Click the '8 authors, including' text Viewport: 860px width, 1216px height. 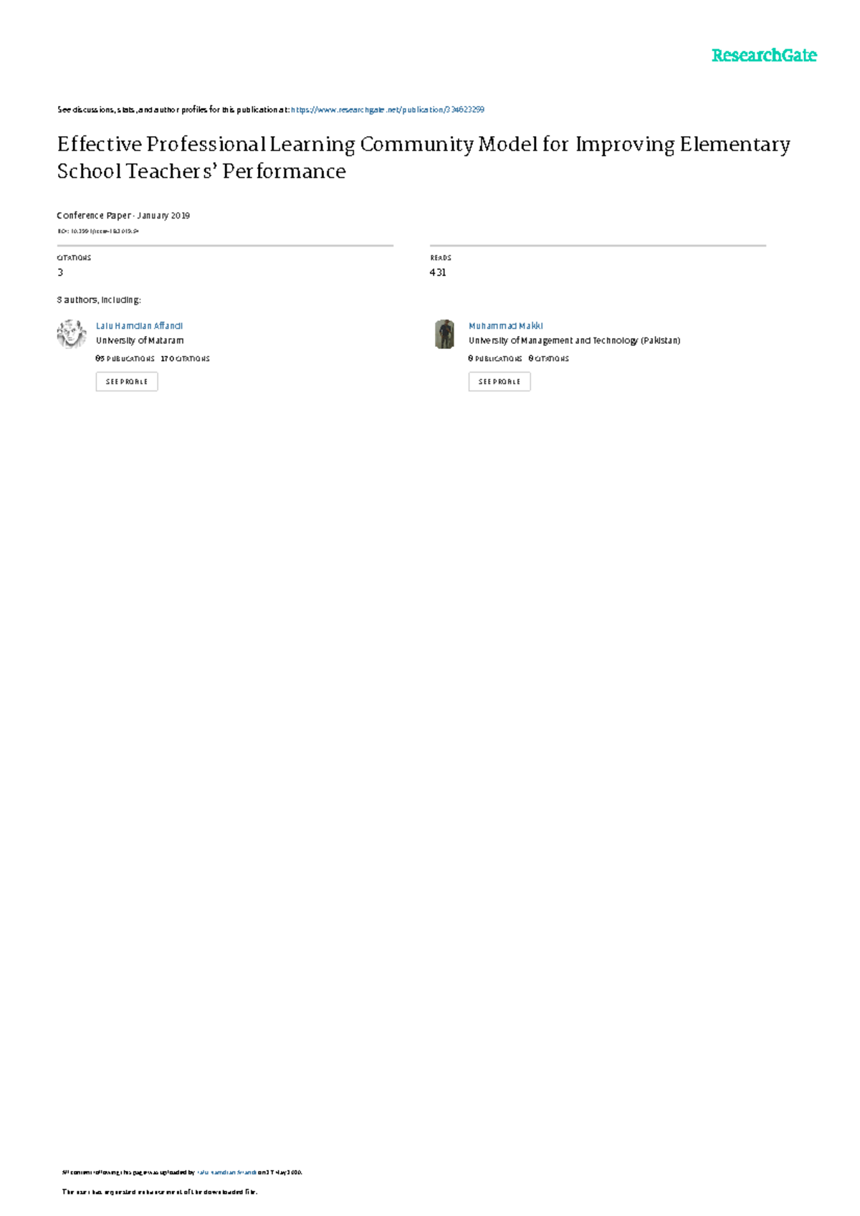(99, 300)
